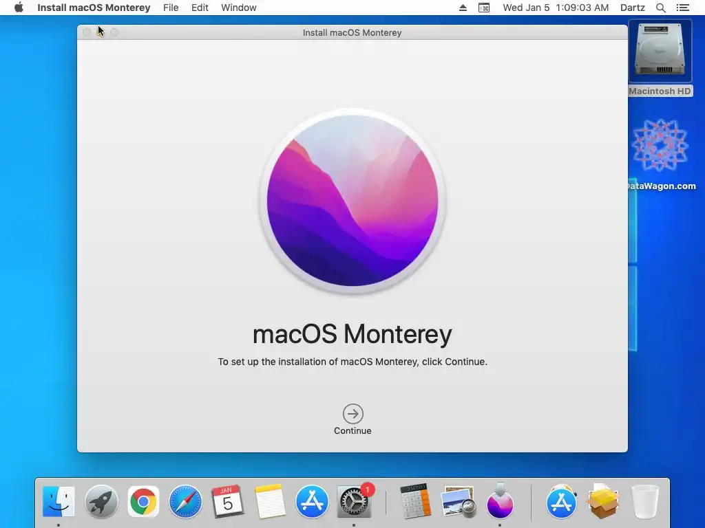The height and width of the screenshot is (528, 705).
Task: Select the DataWagon.com desktop icon
Action: point(660,155)
